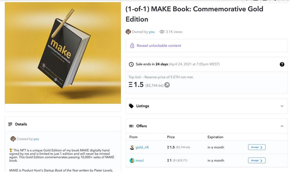
Task: Collapse the Offers section chevron
Action: point(282,126)
